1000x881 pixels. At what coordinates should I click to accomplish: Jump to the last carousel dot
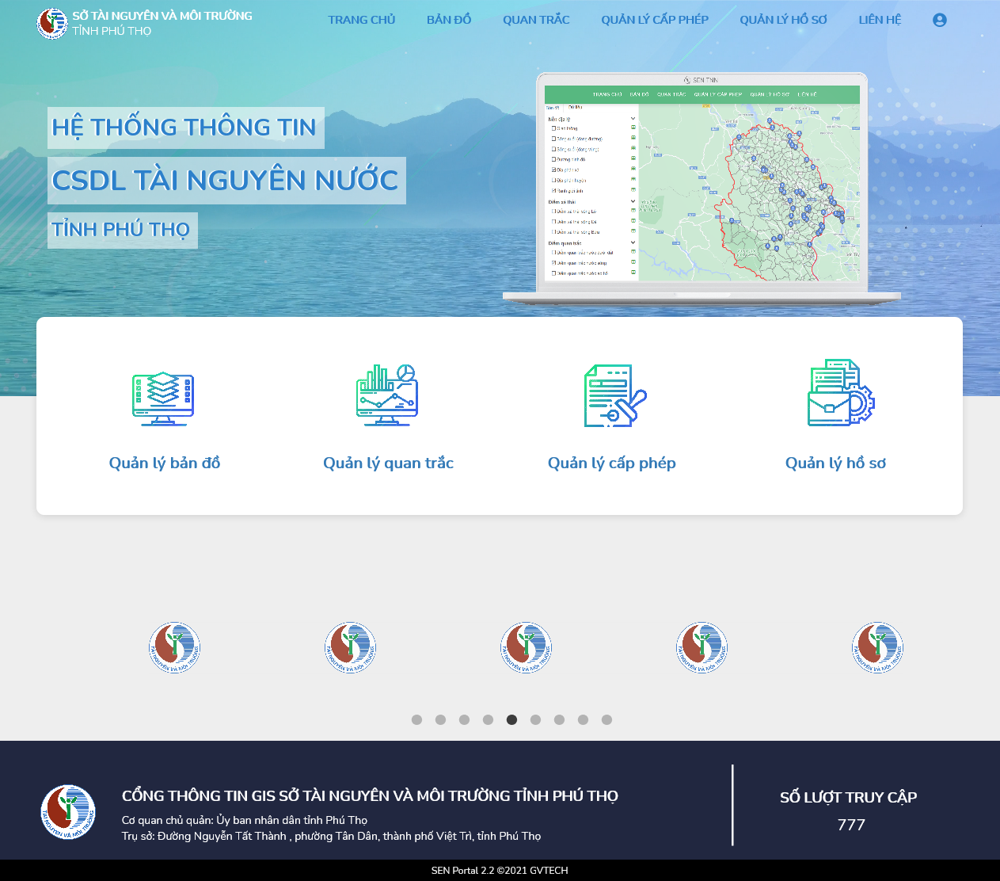tap(606, 719)
